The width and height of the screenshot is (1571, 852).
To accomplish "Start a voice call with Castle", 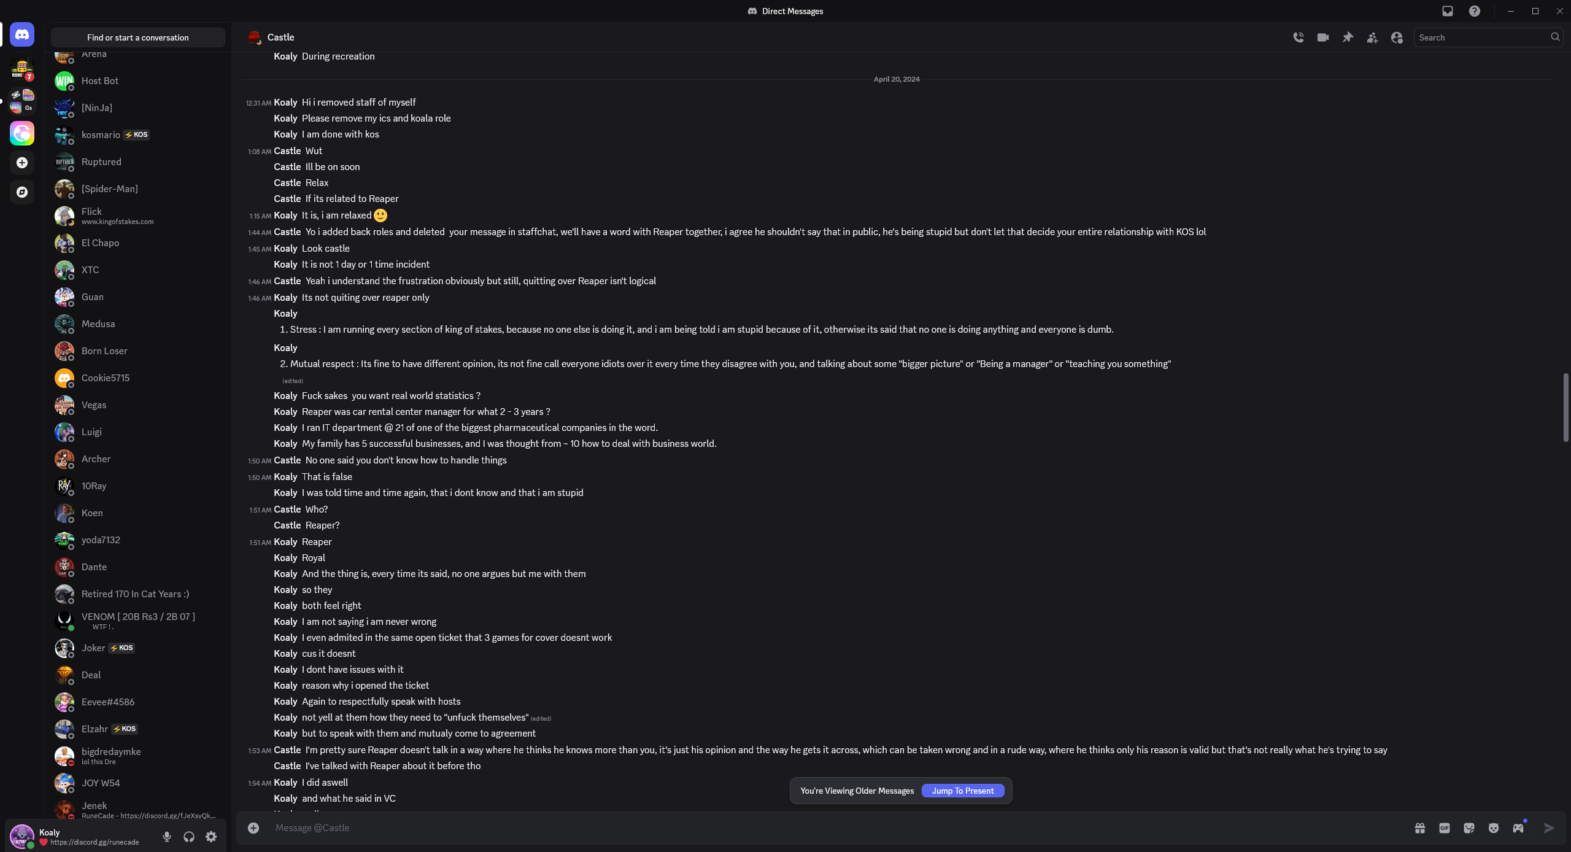I will (1299, 37).
